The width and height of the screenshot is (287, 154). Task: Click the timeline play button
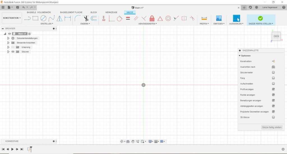coord(12,149)
